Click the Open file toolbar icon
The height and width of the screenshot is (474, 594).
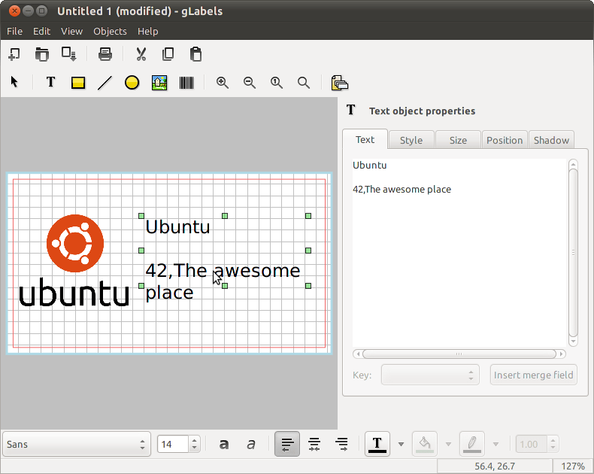point(41,54)
